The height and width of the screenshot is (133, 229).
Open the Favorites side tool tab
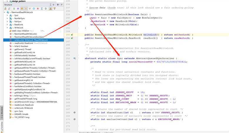pos(2,127)
